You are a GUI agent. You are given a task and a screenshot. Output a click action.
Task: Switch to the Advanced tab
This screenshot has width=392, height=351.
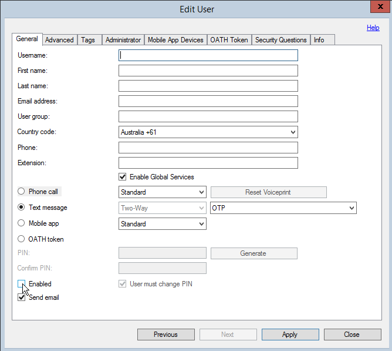pyautogui.click(x=59, y=40)
